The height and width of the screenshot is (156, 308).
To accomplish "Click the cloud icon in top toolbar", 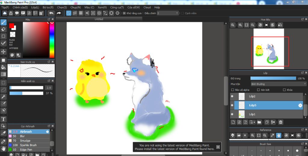I will [x=5, y=13].
